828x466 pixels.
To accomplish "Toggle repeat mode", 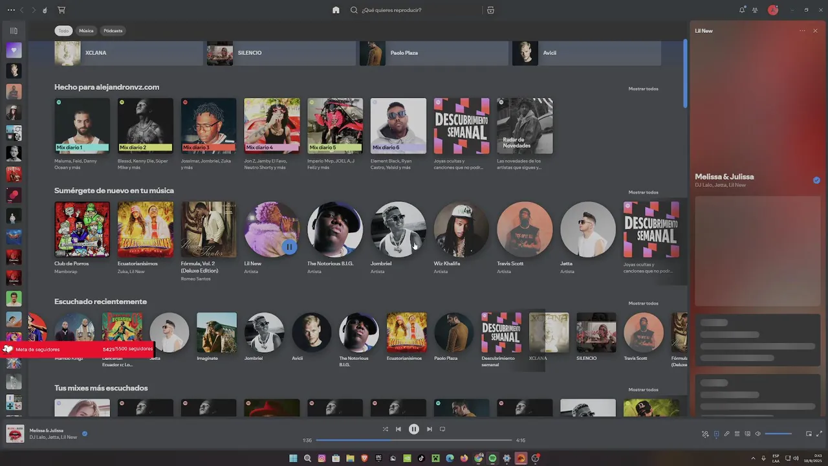I will pos(442,429).
